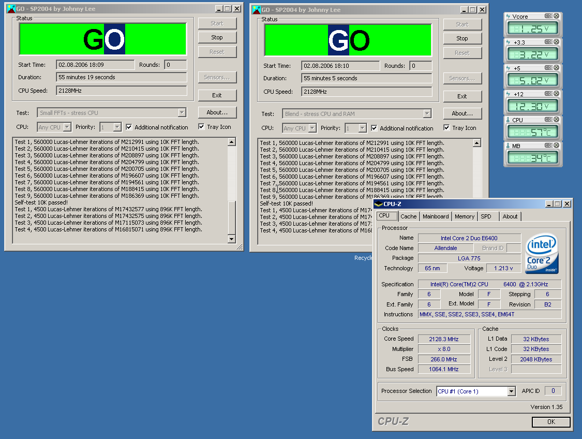Click the SP2004 title bar icon in right window
The width and height of the screenshot is (582, 439).
click(x=257, y=10)
